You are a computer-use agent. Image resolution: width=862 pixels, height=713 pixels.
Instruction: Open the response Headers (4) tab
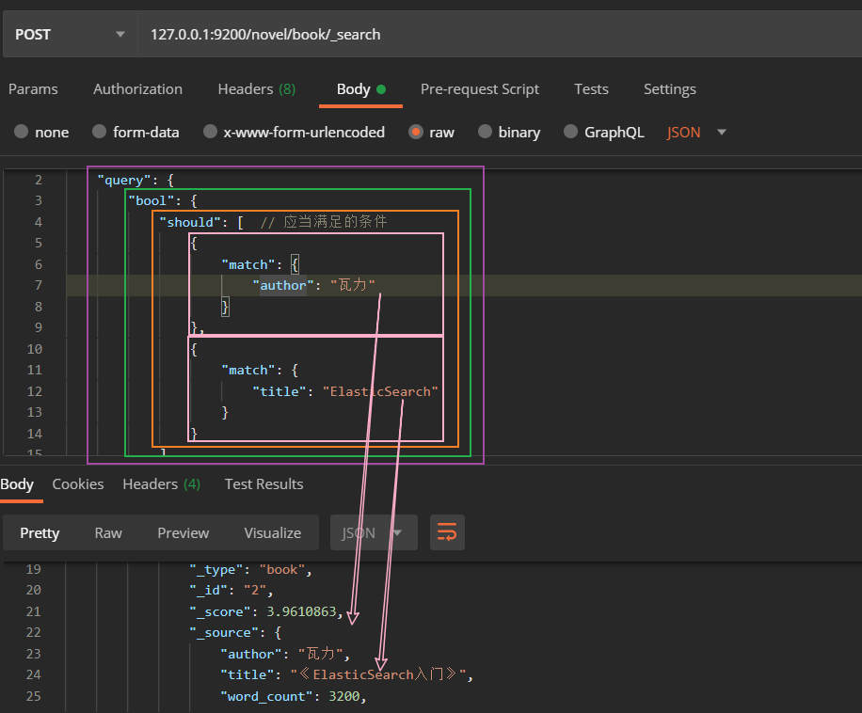tap(162, 483)
